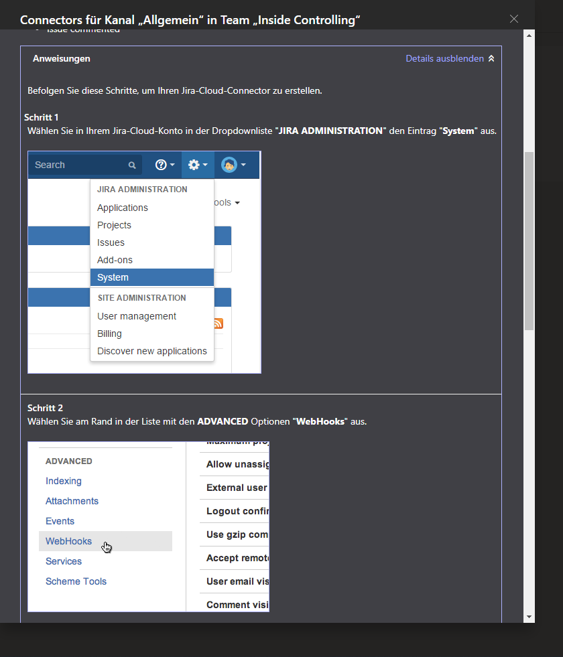Viewport: 563px width, 657px height.
Task: Click the vertical scrollbar thumb
Action: [x=529, y=241]
